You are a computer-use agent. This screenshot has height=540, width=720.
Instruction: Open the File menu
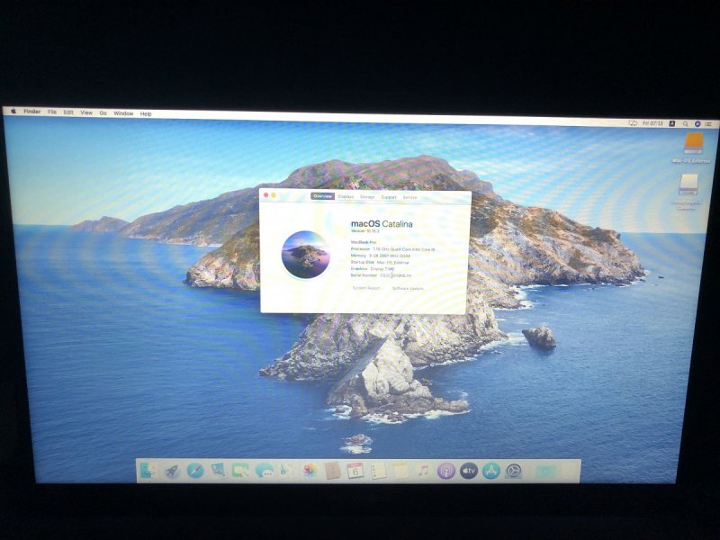[x=52, y=112]
